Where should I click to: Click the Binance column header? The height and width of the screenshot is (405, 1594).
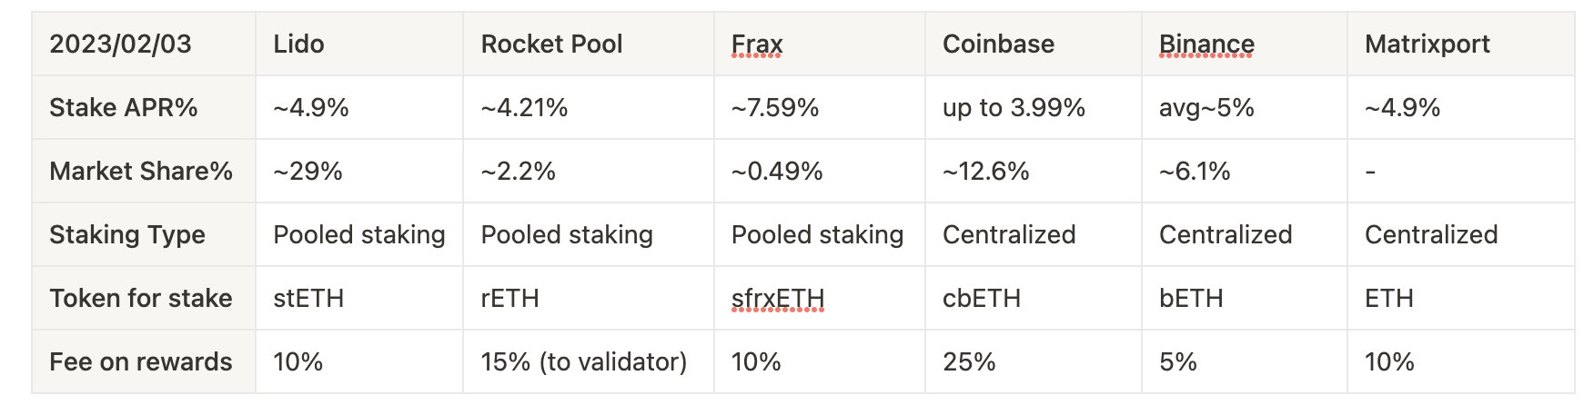(x=1245, y=44)
